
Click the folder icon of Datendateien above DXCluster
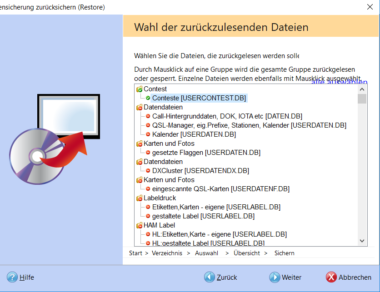(140, 162)
